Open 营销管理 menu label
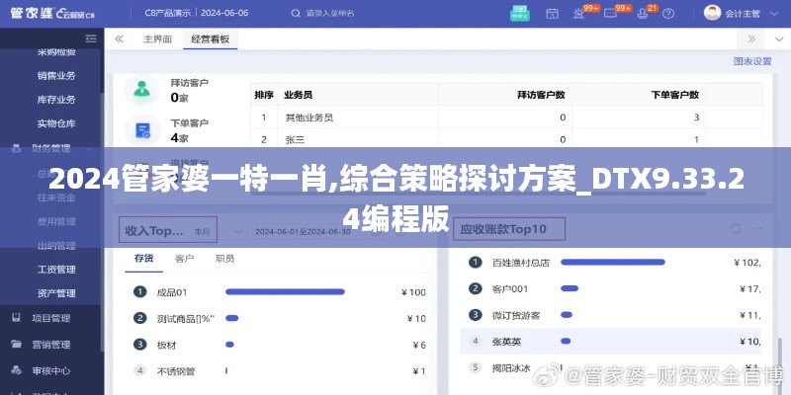Viewport: 791px width, 395px height. coord(51,345)
